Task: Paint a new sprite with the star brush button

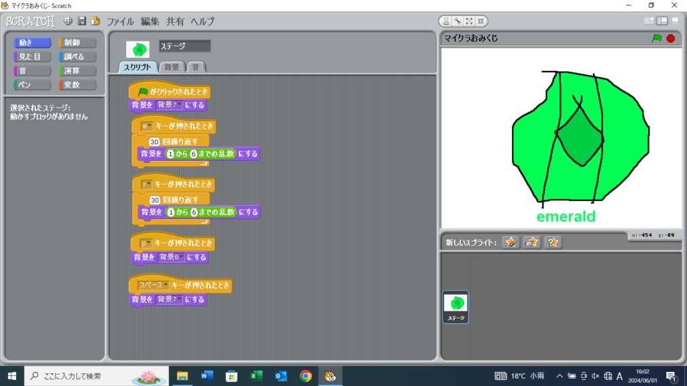Action: 511,242
